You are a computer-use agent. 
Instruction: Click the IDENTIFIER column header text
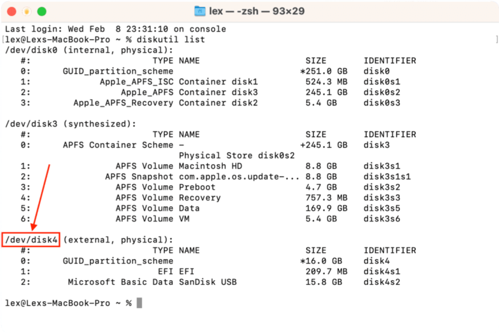[390, 60]
